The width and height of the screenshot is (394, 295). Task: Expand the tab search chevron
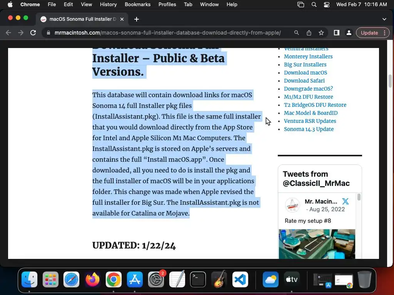click(x=384, y=19)
